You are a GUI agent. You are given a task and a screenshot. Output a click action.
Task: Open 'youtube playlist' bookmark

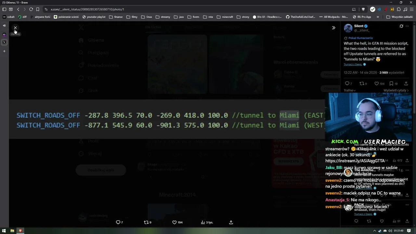click(x=94, y=17)
